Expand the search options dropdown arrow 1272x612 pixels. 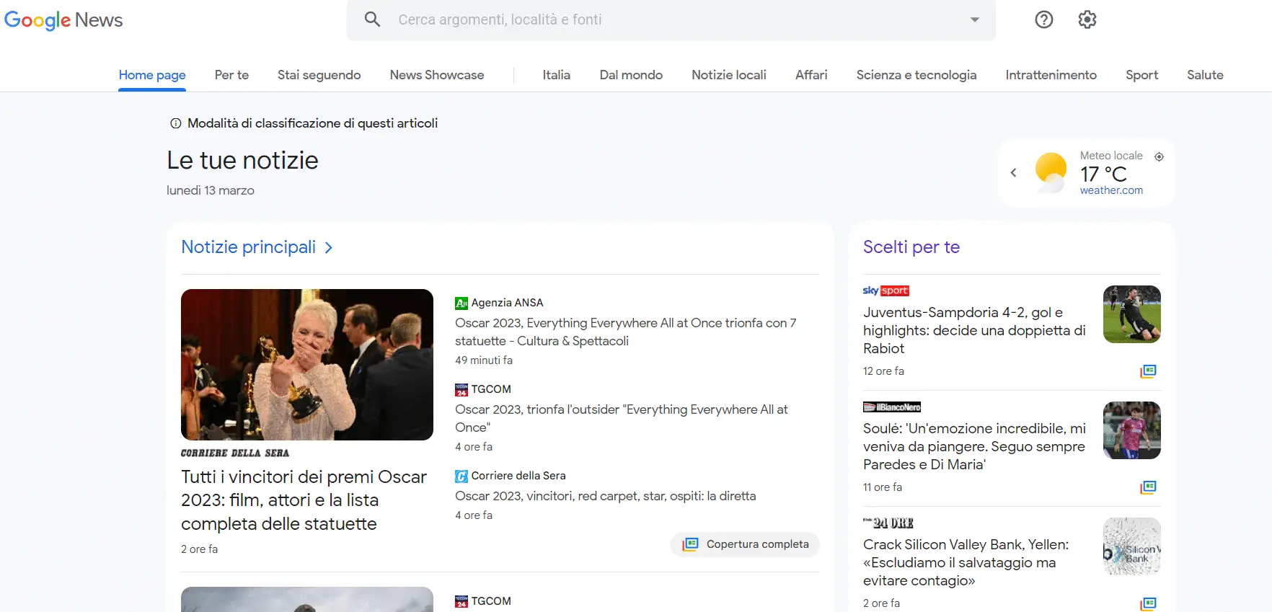tap(975, 19)
